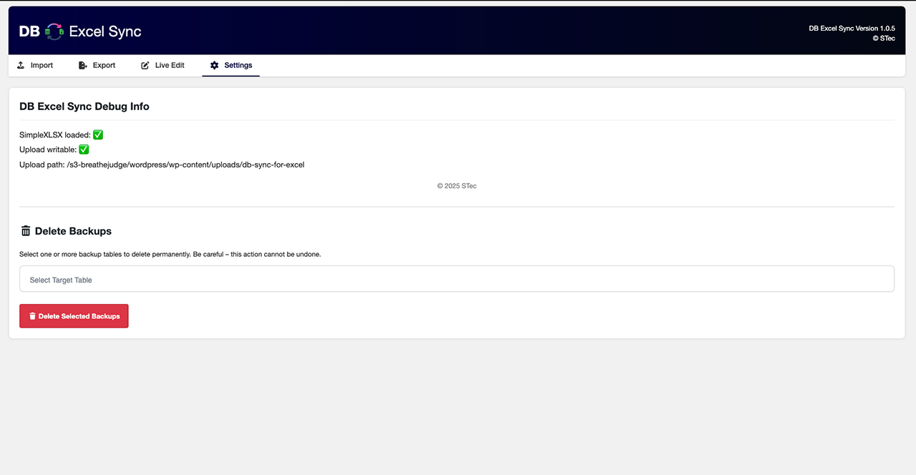Click the trash icon beside Delete Backups heading

click(x=26, y=231)
